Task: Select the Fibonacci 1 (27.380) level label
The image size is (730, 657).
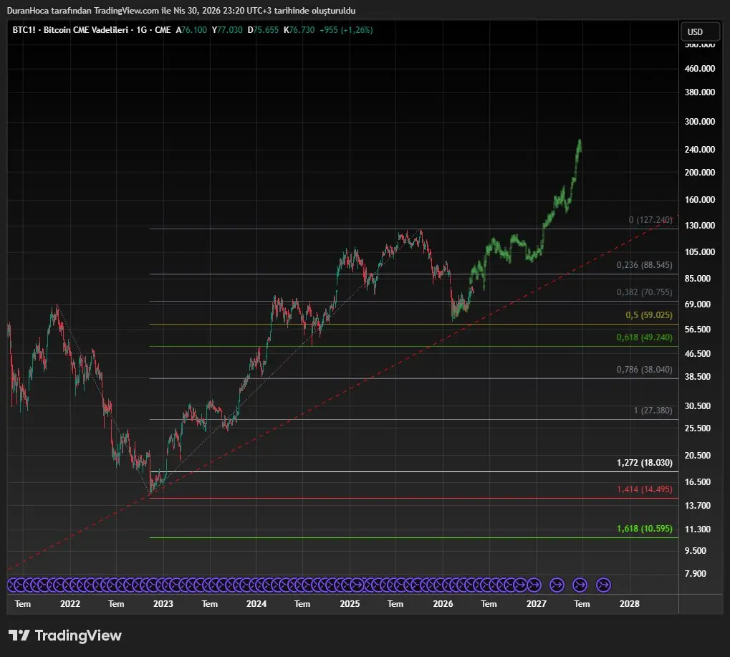Action: pyautogui.click(x=653, y=411)
